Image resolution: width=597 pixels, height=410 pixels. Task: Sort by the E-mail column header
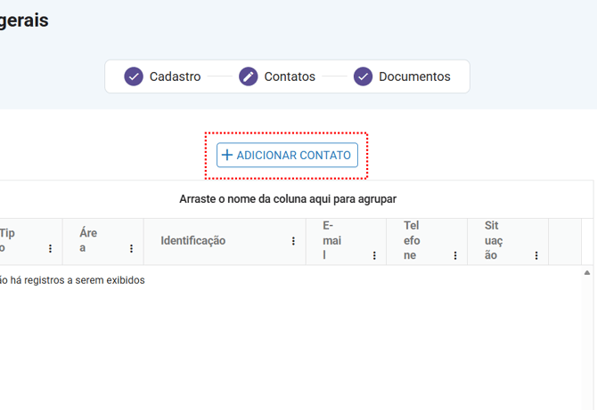pos(328,240)
